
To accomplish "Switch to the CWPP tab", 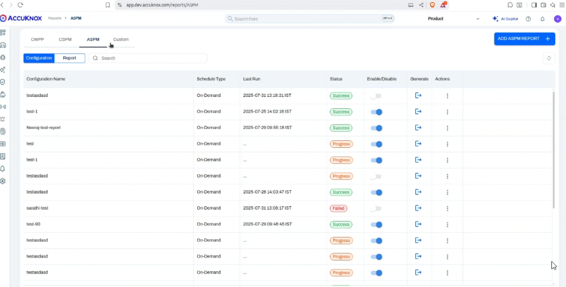I will (x=37, y=40).
